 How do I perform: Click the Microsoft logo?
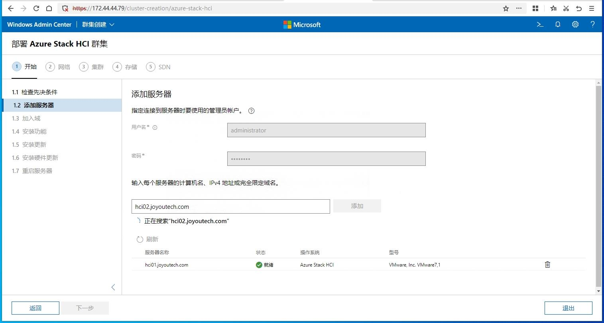point(302,25)
